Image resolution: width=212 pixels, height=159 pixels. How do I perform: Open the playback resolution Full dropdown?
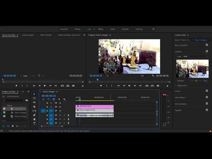click(145, 76)
